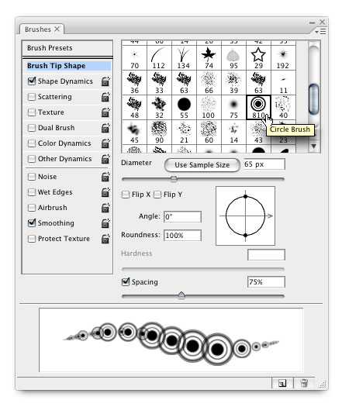This screenshot has width=342, height=407.
Task: Choose the Circle Brush preset 810
Action: tap(258, 108)
